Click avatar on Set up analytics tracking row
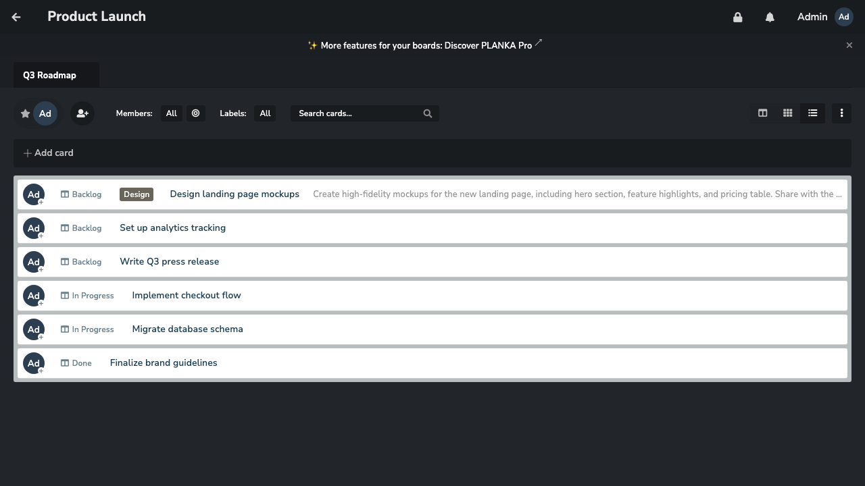The width and height of the screenshot is (865, 486). point(34,228)
